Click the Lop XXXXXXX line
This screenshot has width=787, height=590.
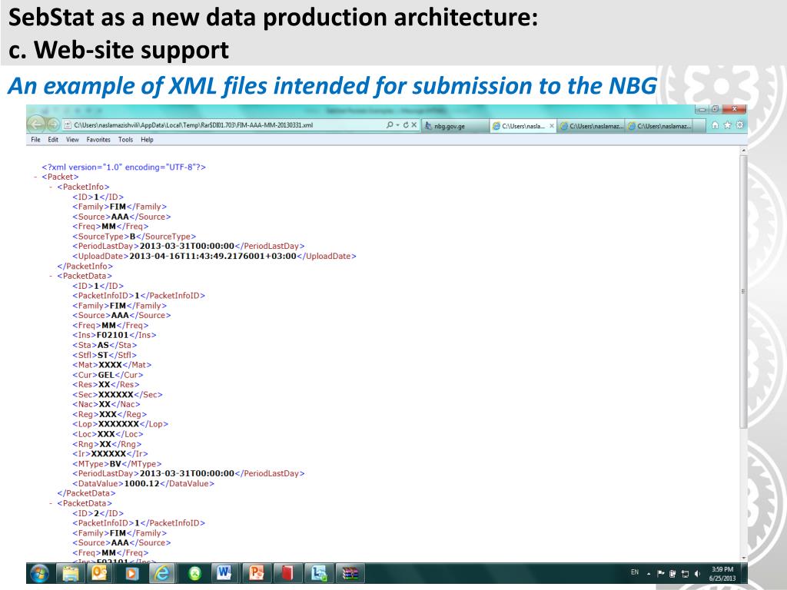pyautogui.click(x=121, y=424)
